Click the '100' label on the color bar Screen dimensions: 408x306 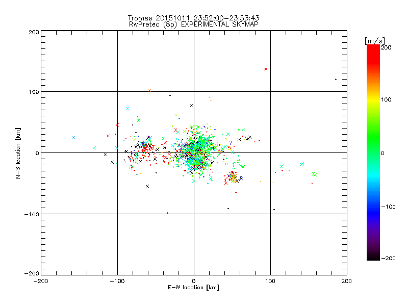pyautogui.click(x=386, y=99)
